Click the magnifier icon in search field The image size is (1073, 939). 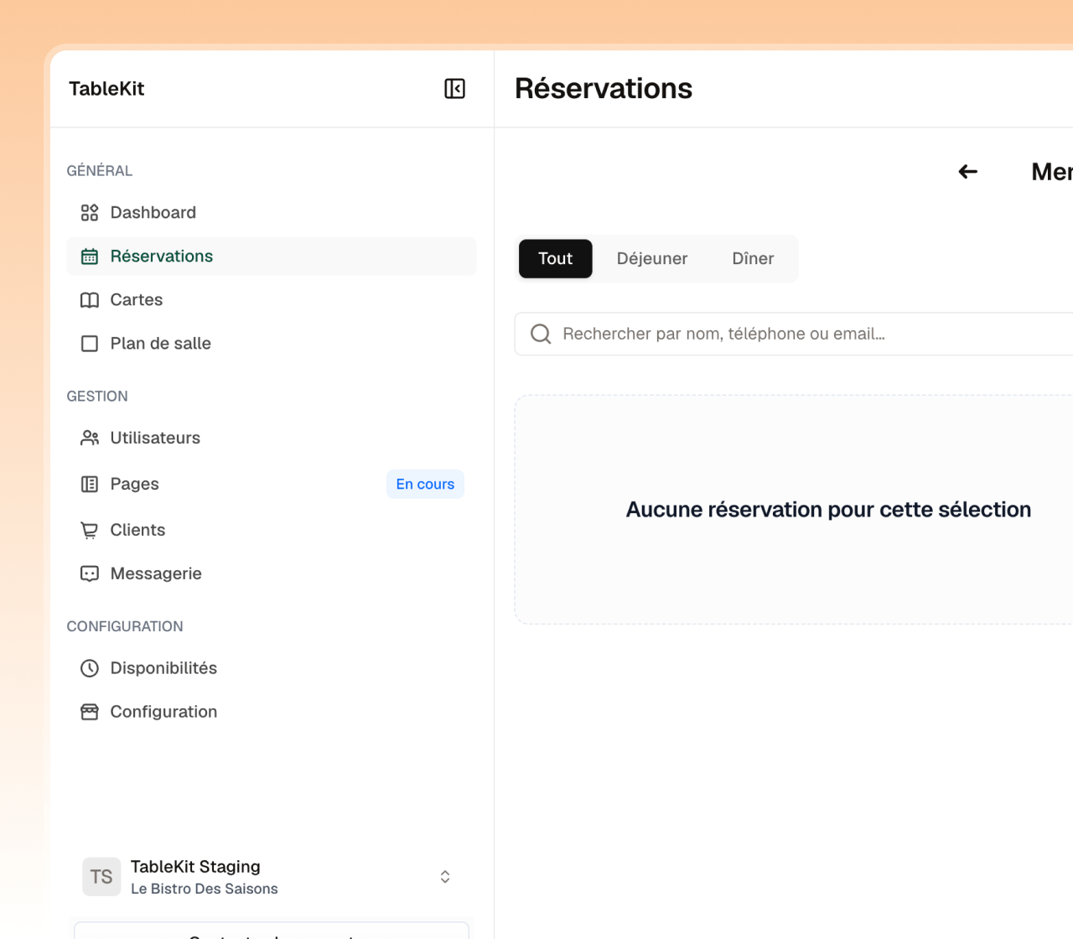pos(542,334)
